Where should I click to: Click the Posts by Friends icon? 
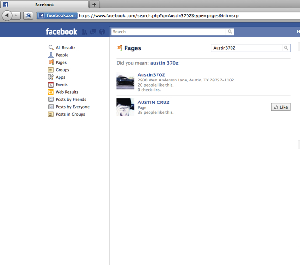point(51,99)
